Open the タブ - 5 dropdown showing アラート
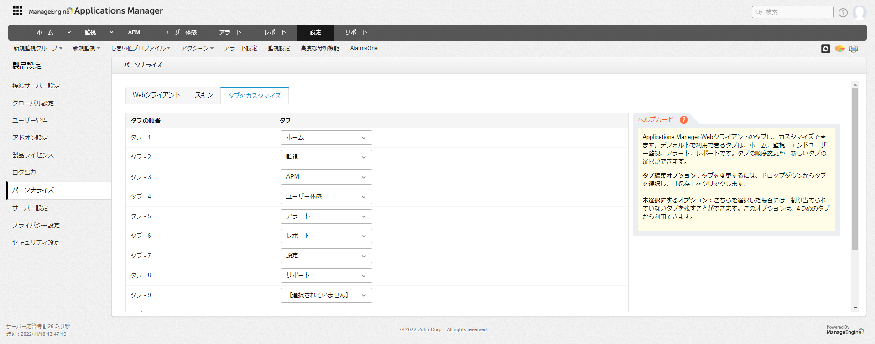The height and width of the screenshot is (344, 875). pyautogui.click(x=326, y=216)
